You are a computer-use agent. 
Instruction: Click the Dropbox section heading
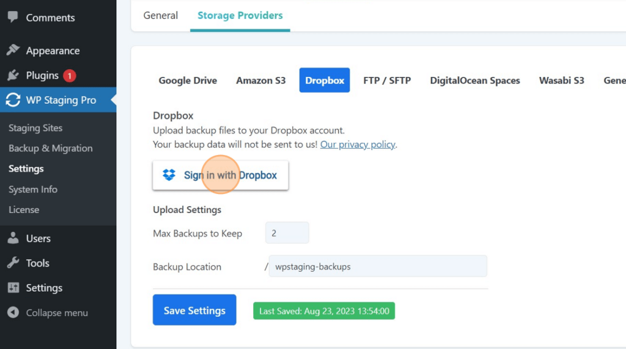(173, 115)
